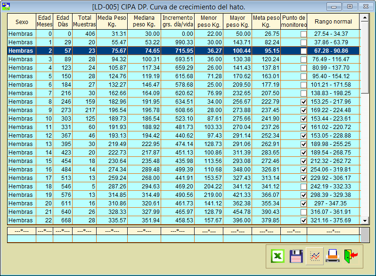Check the monitoring point for month 0

pos(303,34)
